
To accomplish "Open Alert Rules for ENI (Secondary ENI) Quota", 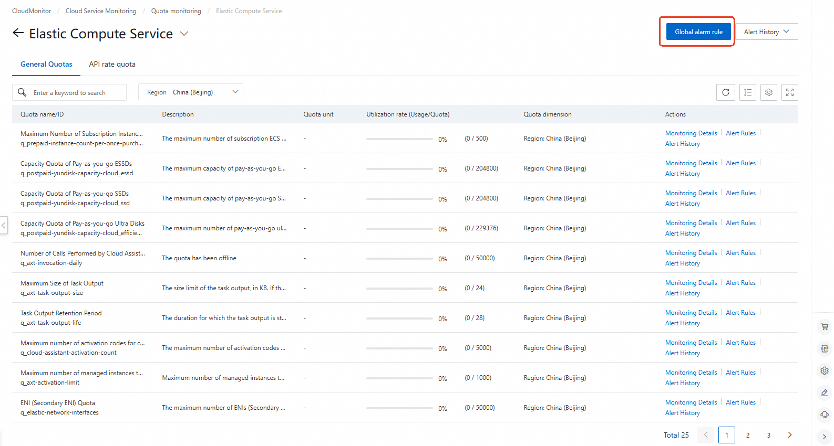I will [x=741, y=402].
